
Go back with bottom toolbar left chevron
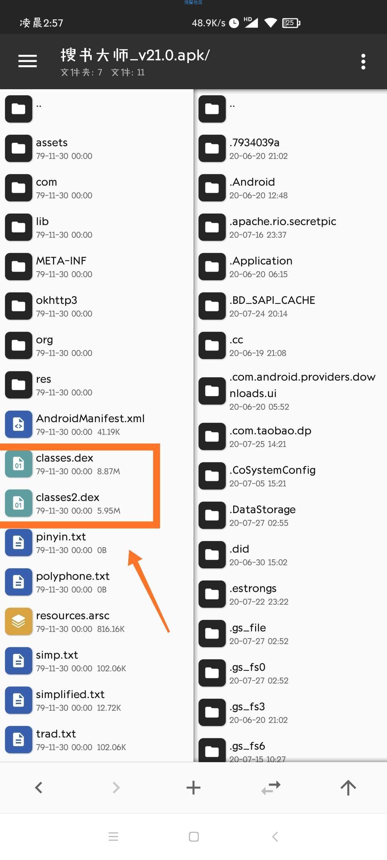(x=39, y=788)
